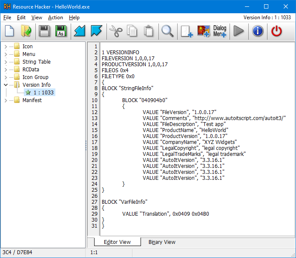Open the View menu
This screenshot has height=258, width=296.
(37, 18)
